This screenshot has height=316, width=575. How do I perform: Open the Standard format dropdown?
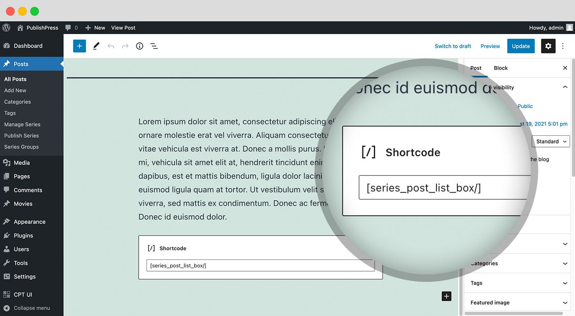pyautogui.click(x=551, y=141)
